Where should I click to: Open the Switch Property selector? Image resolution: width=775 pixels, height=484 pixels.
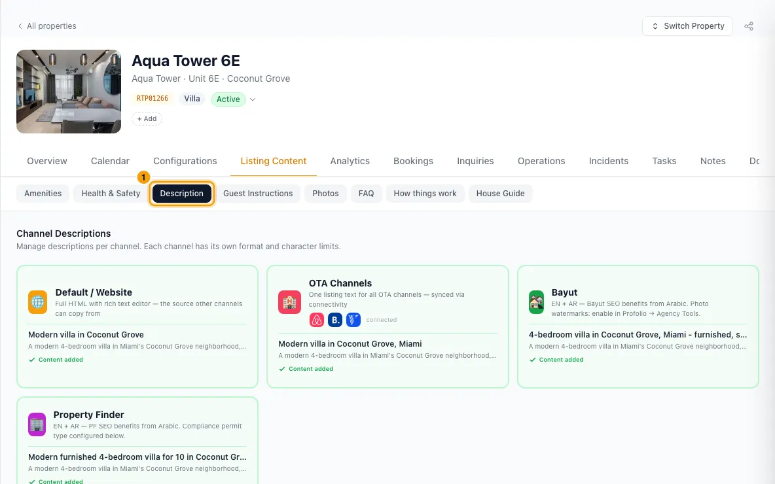click(x=687, y=26)
